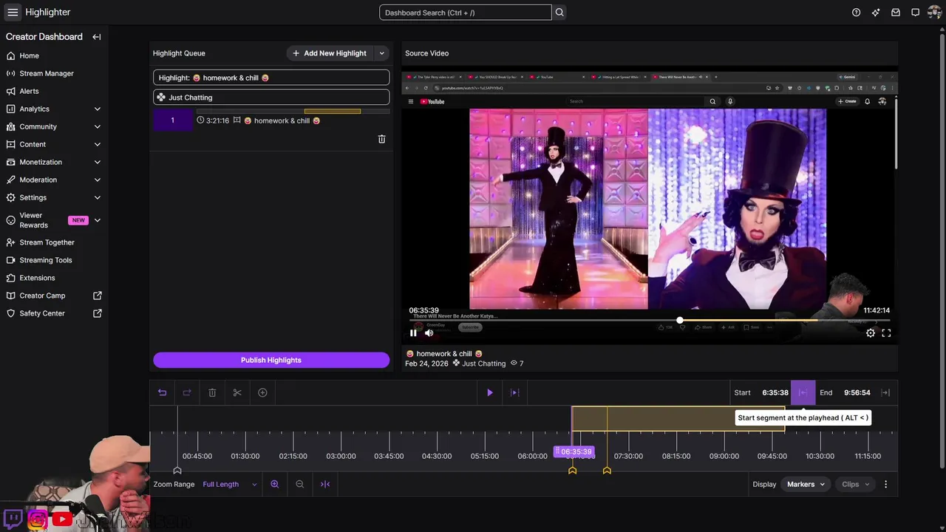Split segment with the scissors tool
This screenshot has width=946, height=532.
pyautogui.click(x=237, y=392)
